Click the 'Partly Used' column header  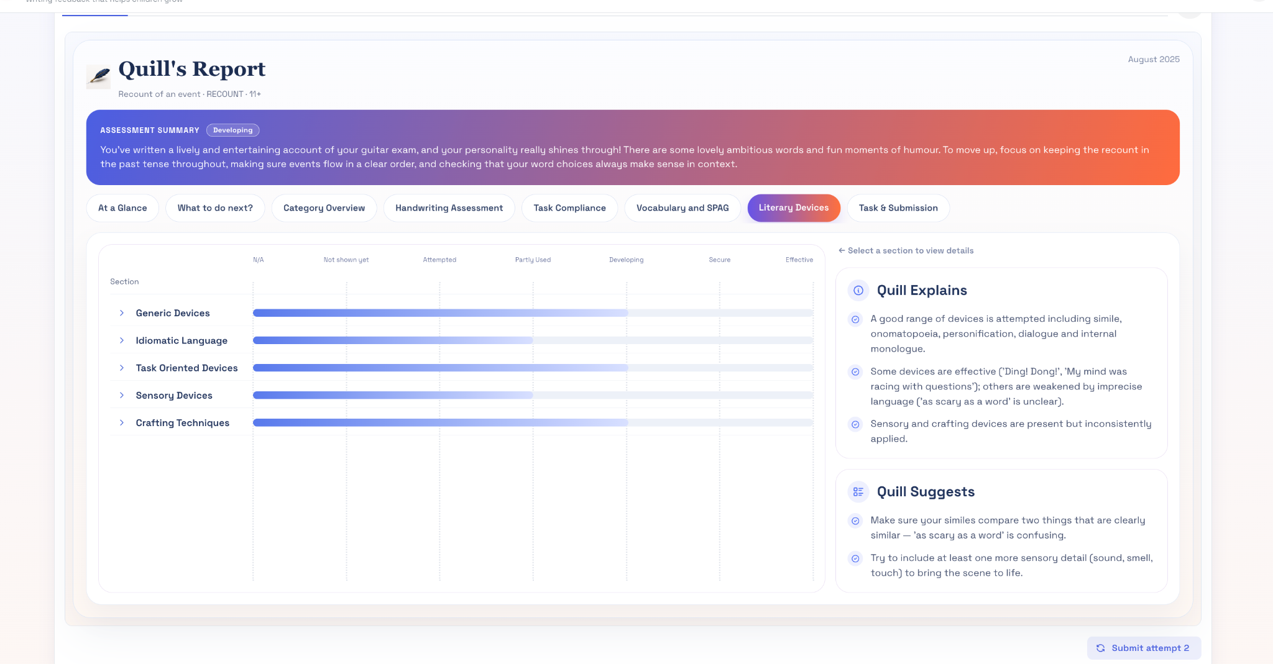(x=533, y=260)
